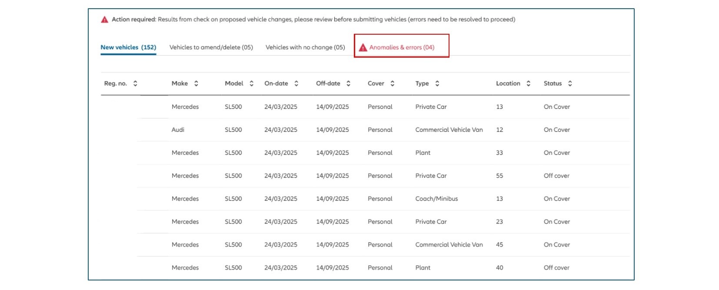The height and width of the screenshot is (290, 719).
Task: Click the sort arrows beside Type
Action: (x=437, y=84)
